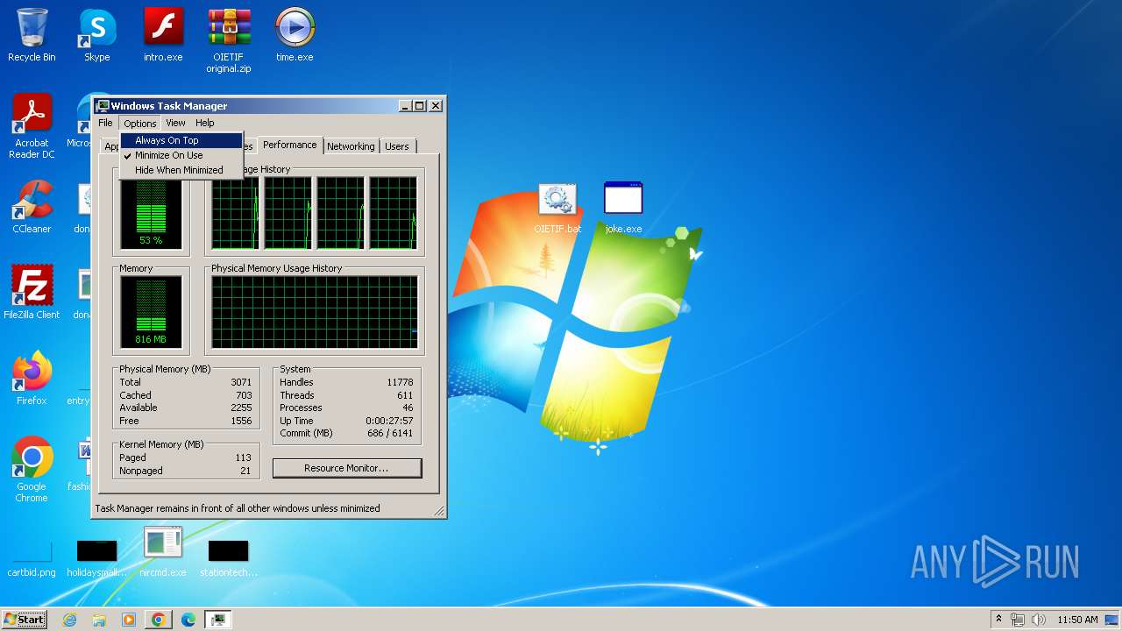Image resolution: width=1122 pixels, height=631 pixels.
Task: Open Microsoft Edge taskbar icon
Action: (188, 620)
